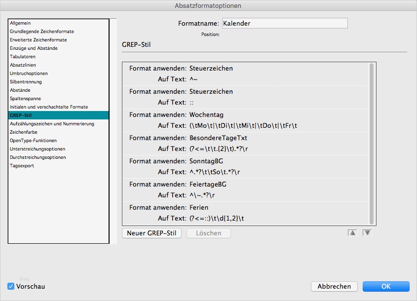
Task: Select the Tagsexport entry
Action: tap(22, 166)
